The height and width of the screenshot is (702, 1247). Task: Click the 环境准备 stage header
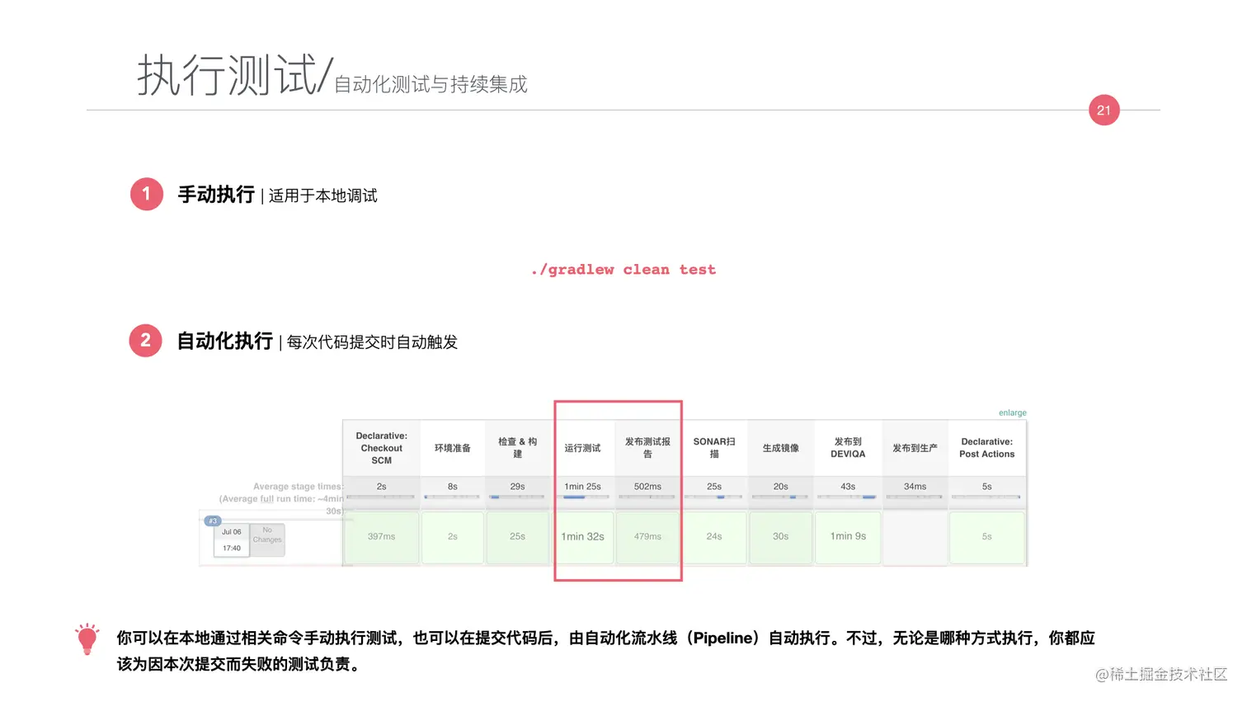coord(453,448)
